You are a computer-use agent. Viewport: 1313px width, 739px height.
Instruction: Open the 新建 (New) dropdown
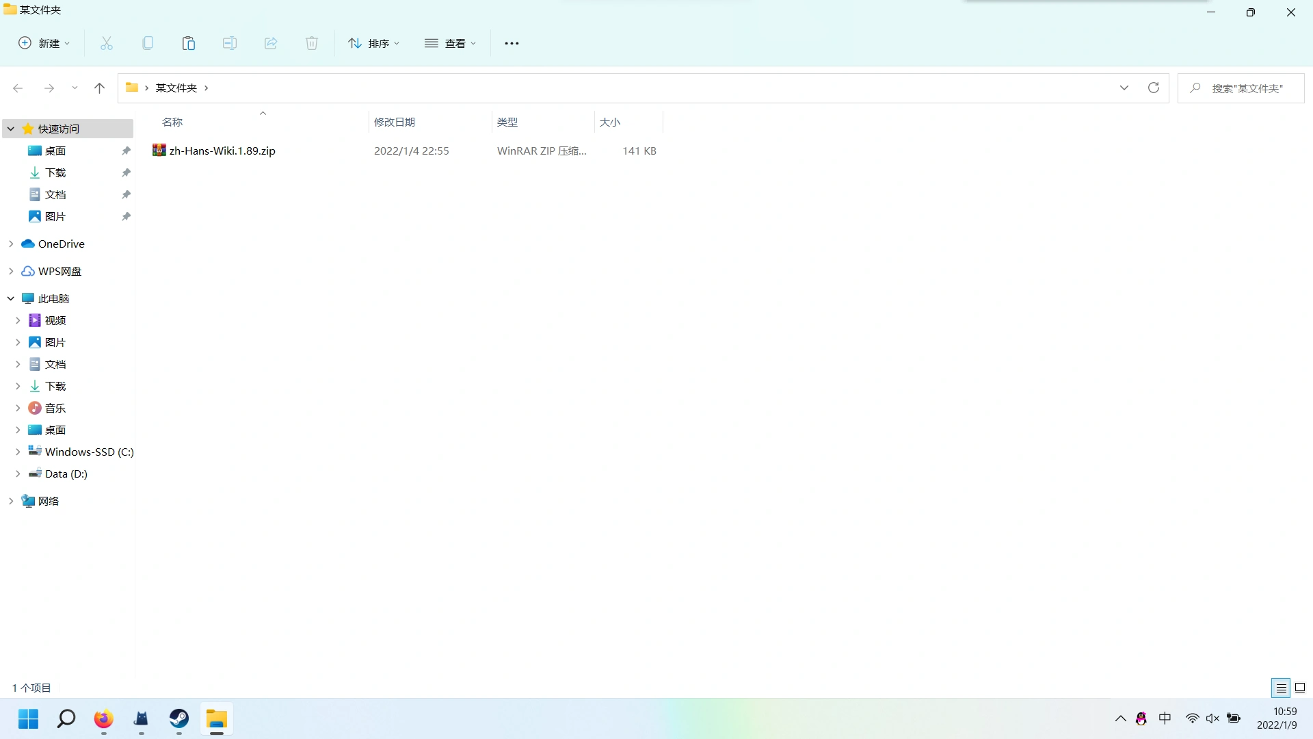pyautogui.click(x=44, y=43)
